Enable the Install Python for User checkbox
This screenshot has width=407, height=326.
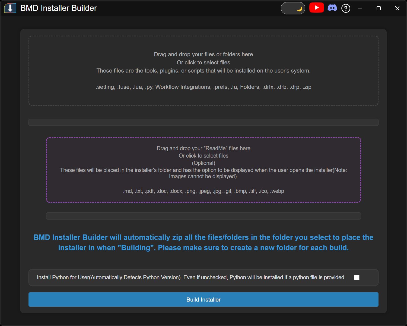(357, 277)
